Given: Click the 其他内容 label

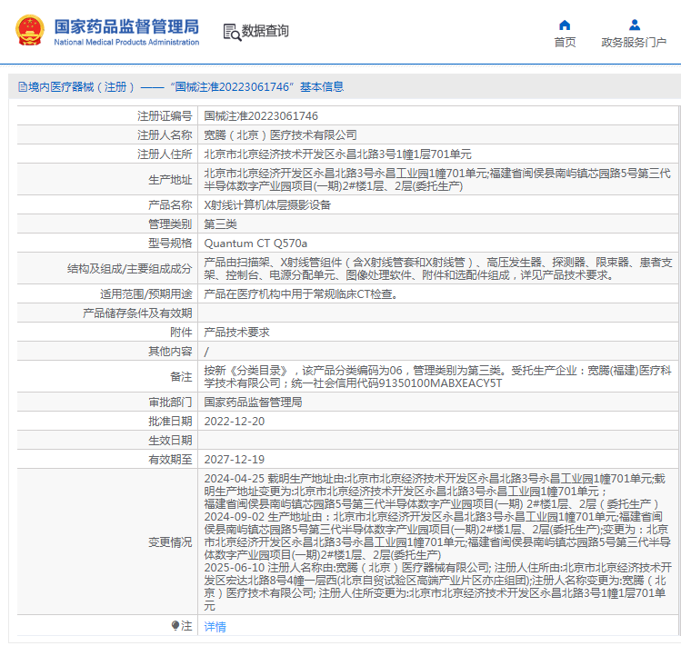Looking at the screenshot, I should [170, 352].
